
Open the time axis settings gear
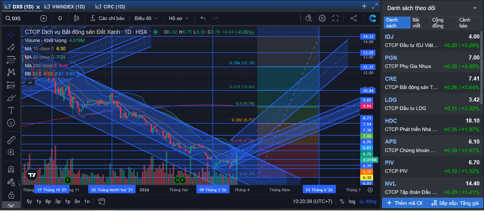(x=370, y=190)
